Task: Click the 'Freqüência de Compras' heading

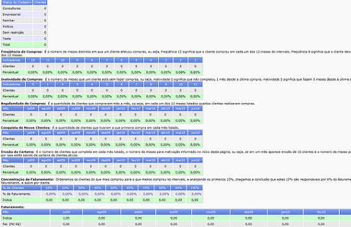Action: 22,51
